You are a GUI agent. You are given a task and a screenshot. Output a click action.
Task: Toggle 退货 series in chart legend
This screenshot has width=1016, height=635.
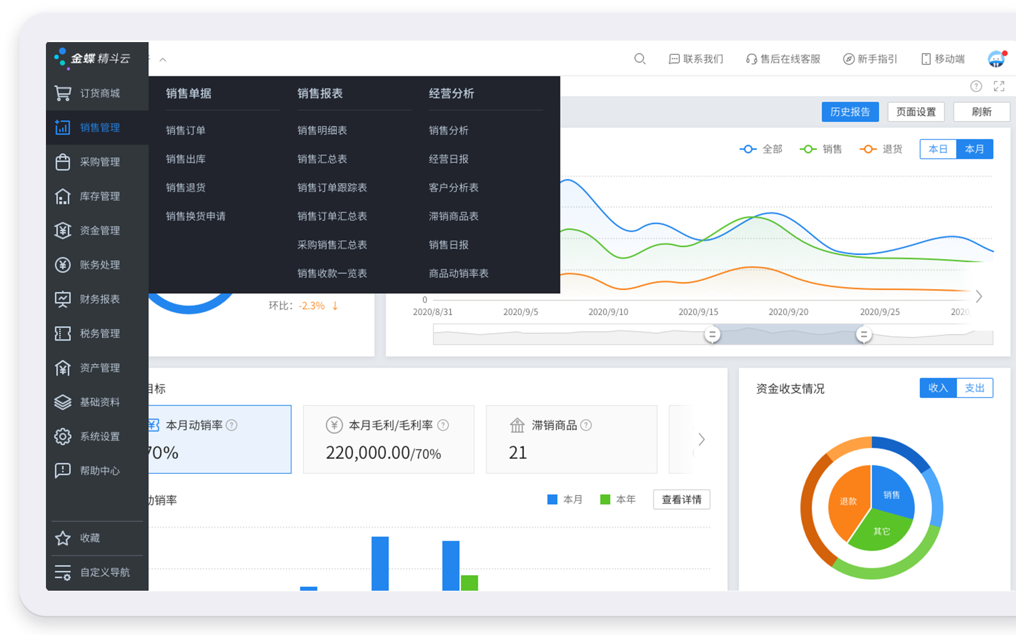pyautogui.click(x=881, y=149)
